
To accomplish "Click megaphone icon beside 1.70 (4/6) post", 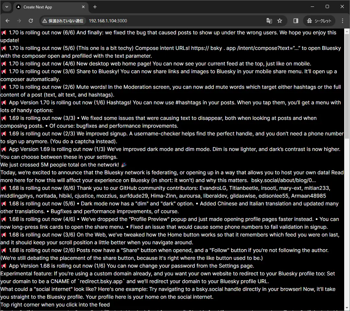I will click(4, 64).
